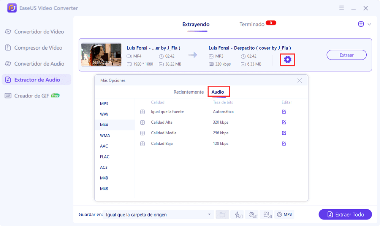Open Compresor de Vídeo in the sidebar

point(36,48)
